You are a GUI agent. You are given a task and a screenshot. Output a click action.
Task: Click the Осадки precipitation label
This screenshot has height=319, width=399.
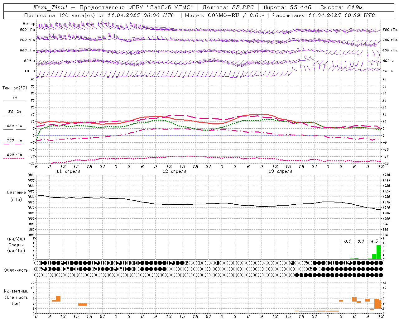point(16,245)
